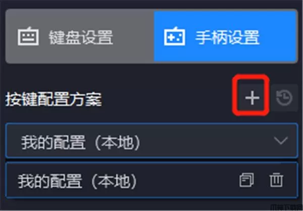The height and width of the screenshot is (211, 303).
Task: Add a new key configuration scheme
Action: click(x=252, y=97)
